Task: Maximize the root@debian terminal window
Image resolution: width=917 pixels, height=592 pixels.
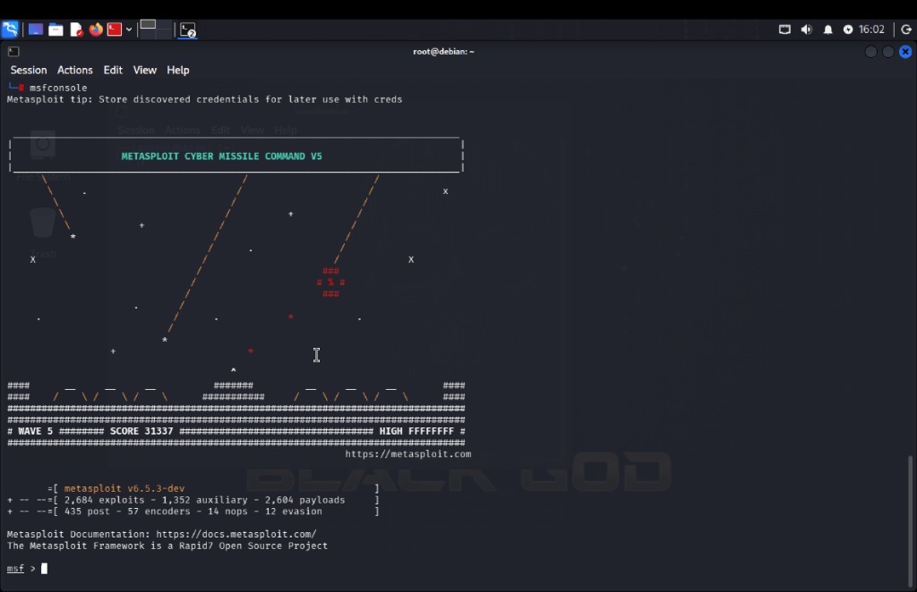Action: point(887,51)
